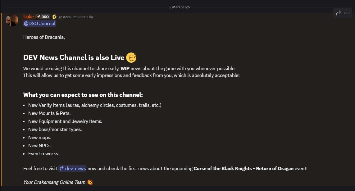Click the username Luke
The height and width of the screenshot is (191, 355).
(28, 17)
